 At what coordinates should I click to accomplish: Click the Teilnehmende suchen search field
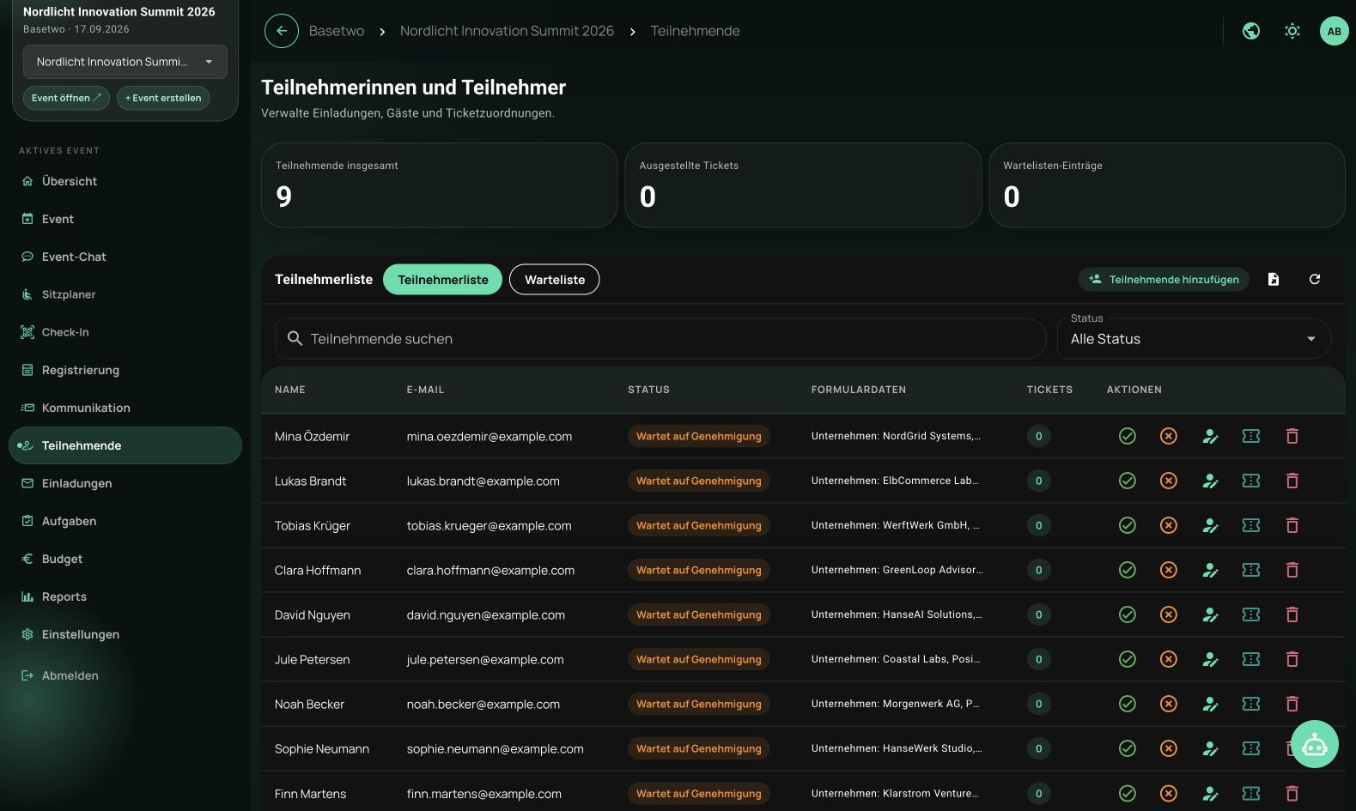pyautogui.click(x=660, y=339)
